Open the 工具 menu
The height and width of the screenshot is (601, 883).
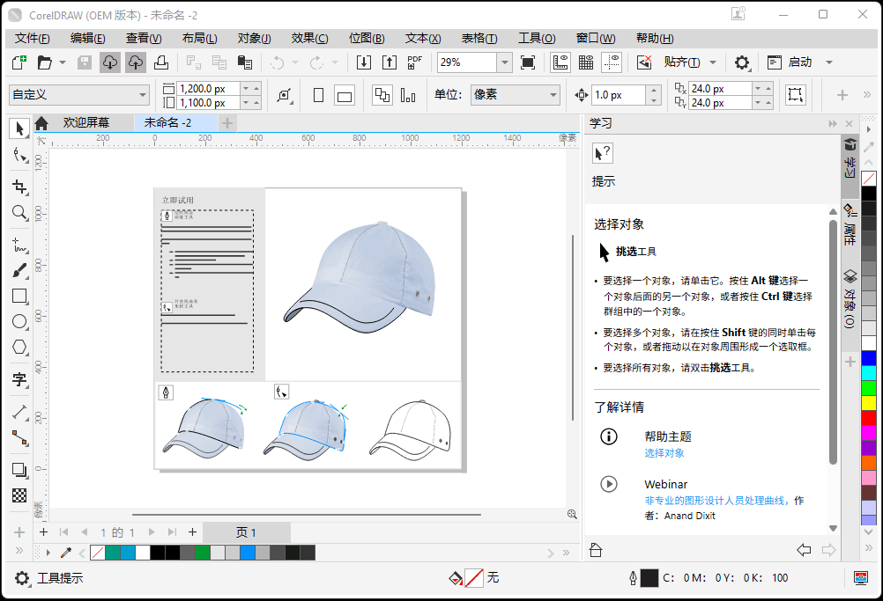pos(537,38)
